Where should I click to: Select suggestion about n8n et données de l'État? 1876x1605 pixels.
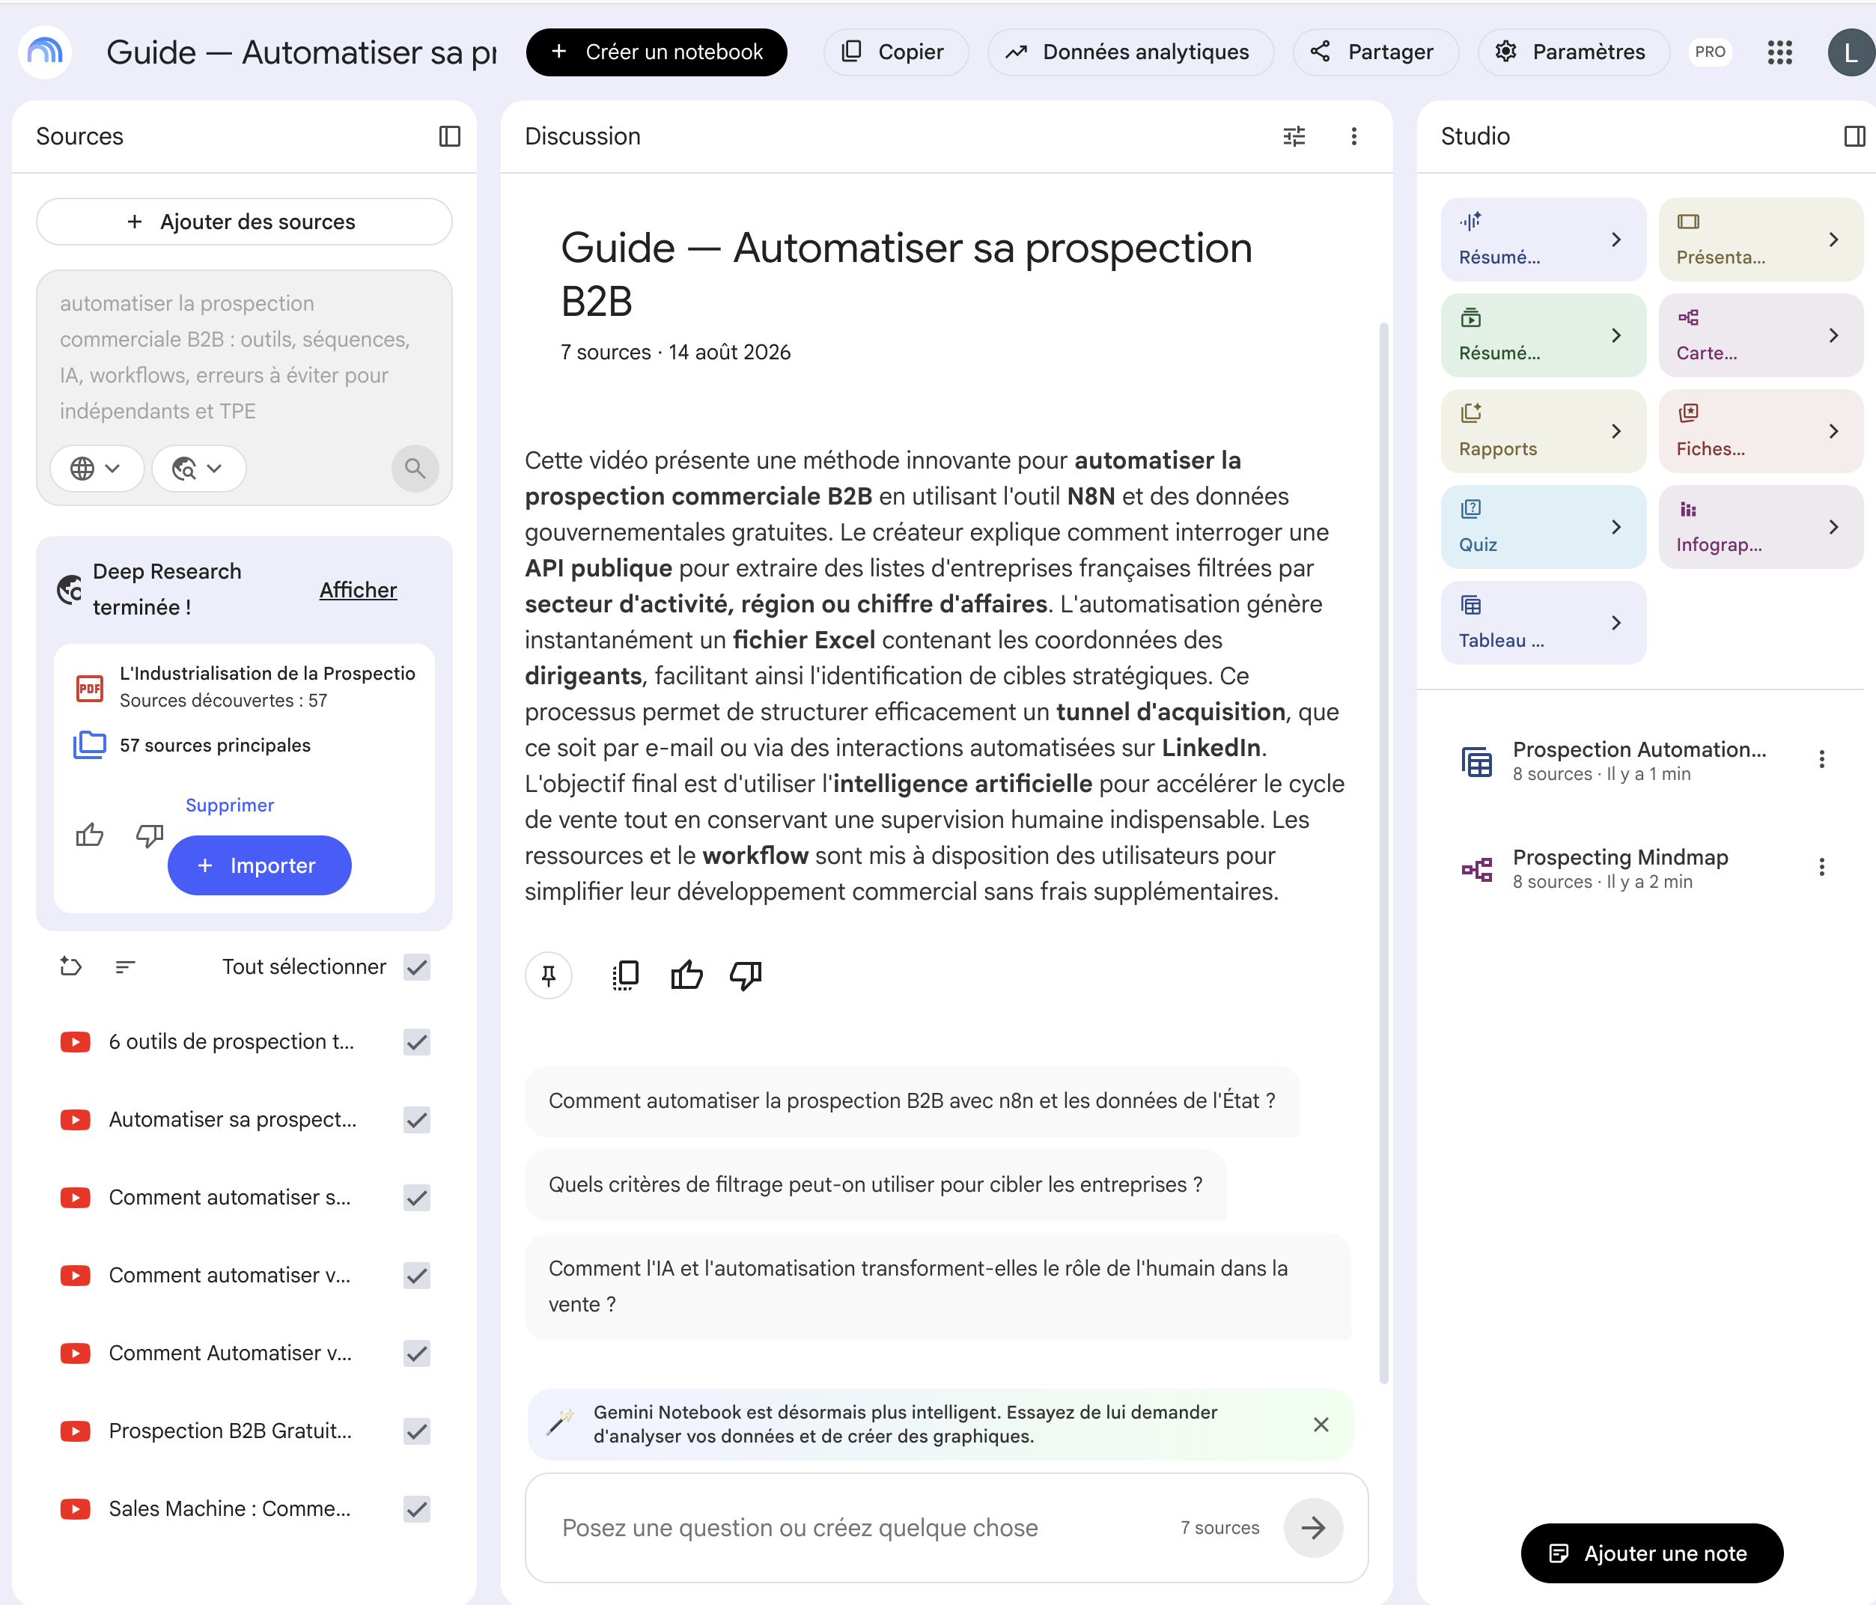pos(912,1100)
